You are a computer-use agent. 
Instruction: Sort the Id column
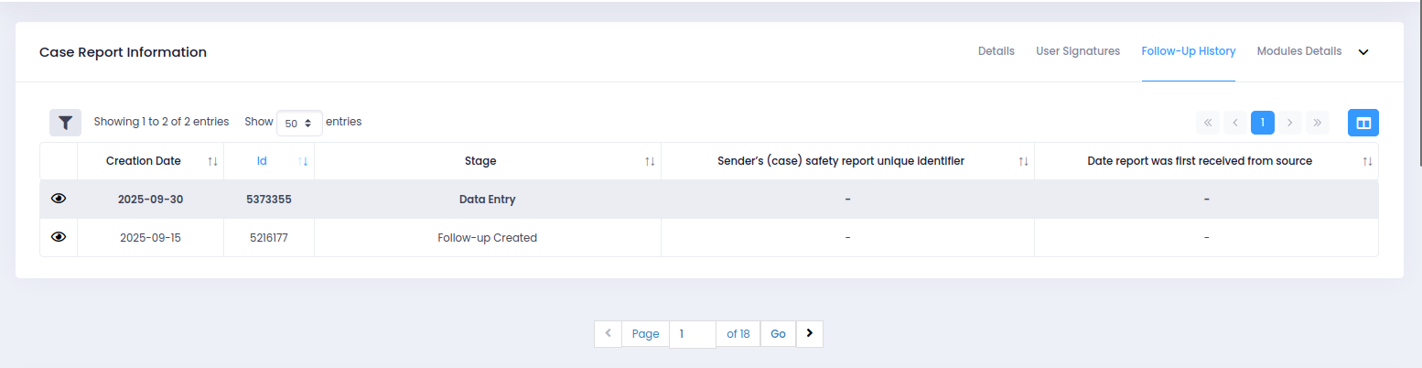[x=304, y=161]
